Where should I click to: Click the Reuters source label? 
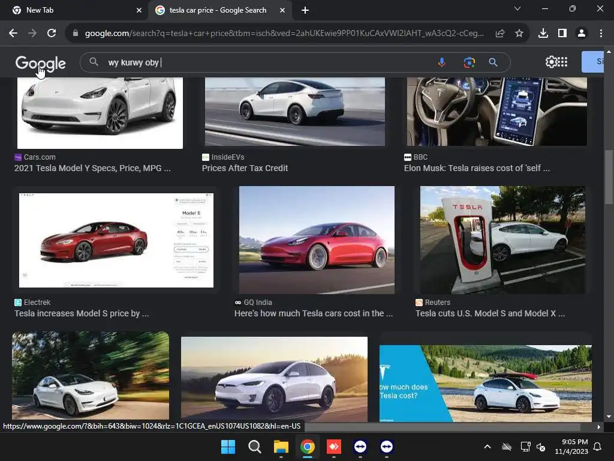pos(437,303)
